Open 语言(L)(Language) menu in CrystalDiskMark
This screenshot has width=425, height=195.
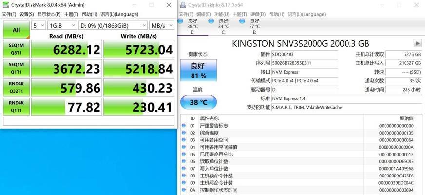[x=119, y=14]
